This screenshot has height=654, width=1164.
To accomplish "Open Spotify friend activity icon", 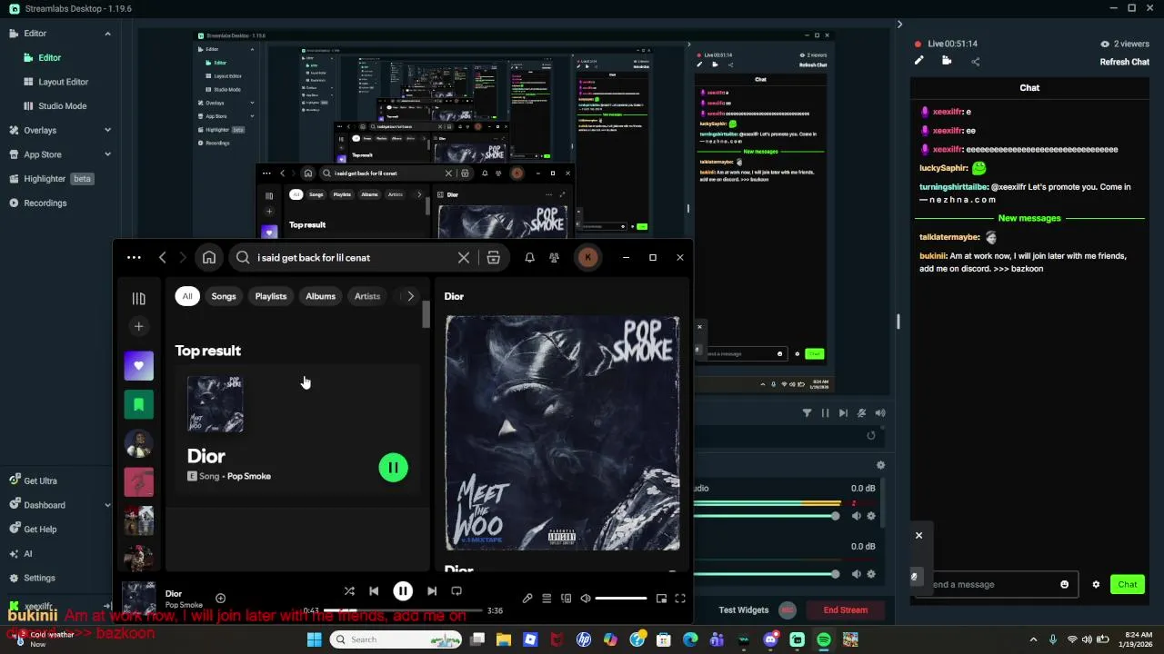I will [x=554, y=258].
